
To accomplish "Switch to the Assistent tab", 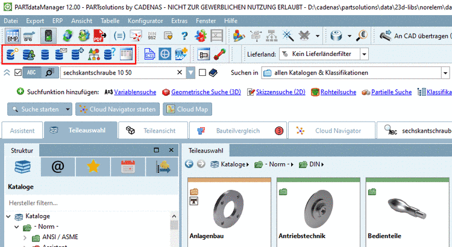I will [22, 131].
